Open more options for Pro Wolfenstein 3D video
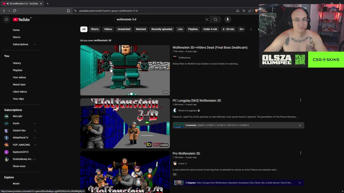 pyautogui.click(x=300, y=153)
